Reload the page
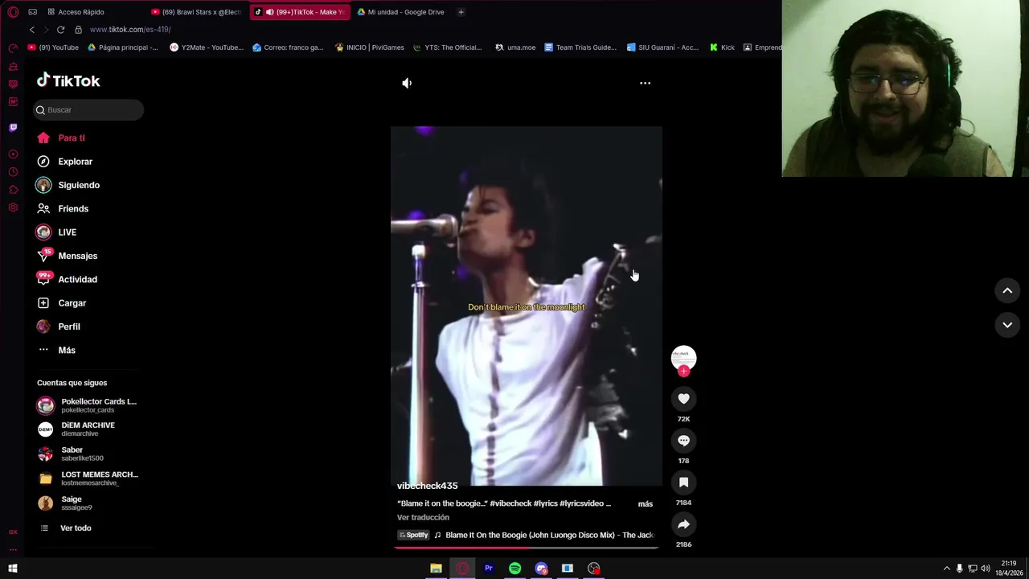 (60, 30)
